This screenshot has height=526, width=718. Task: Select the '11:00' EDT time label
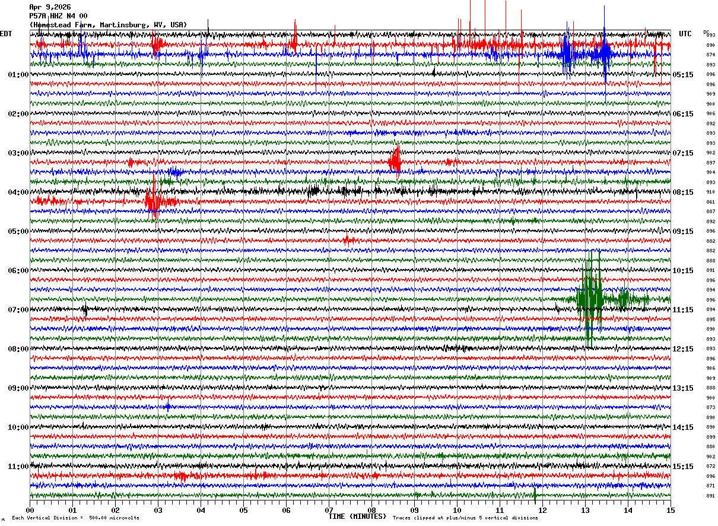tap(18, 467)
